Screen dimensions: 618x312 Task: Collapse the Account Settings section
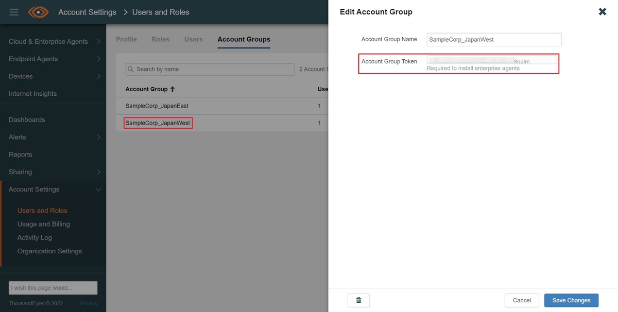[98, 189]
